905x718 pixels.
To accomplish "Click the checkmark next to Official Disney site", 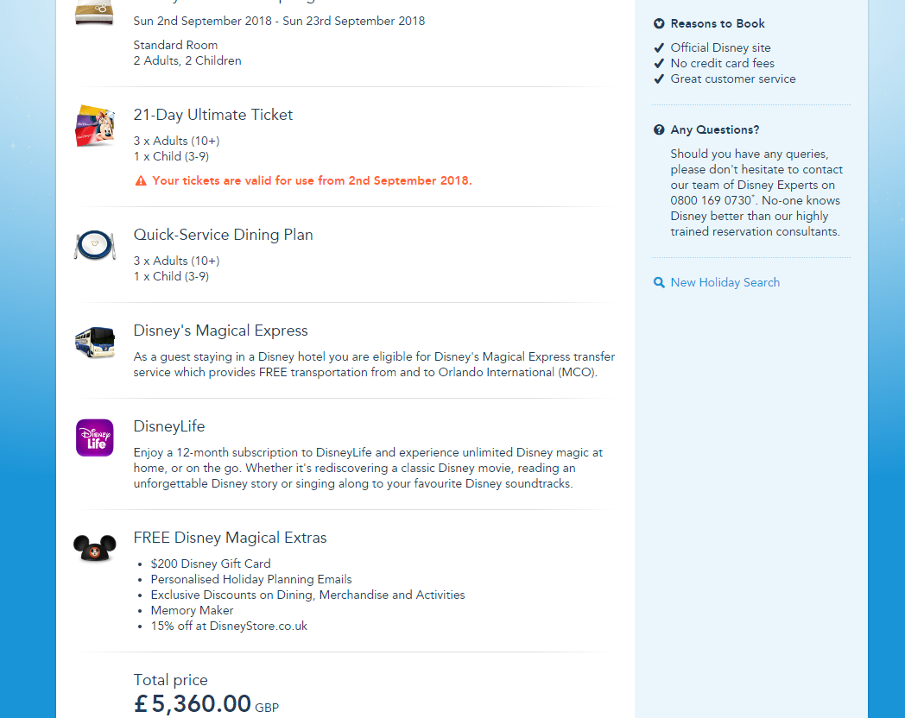I will [x=660, y=48].
